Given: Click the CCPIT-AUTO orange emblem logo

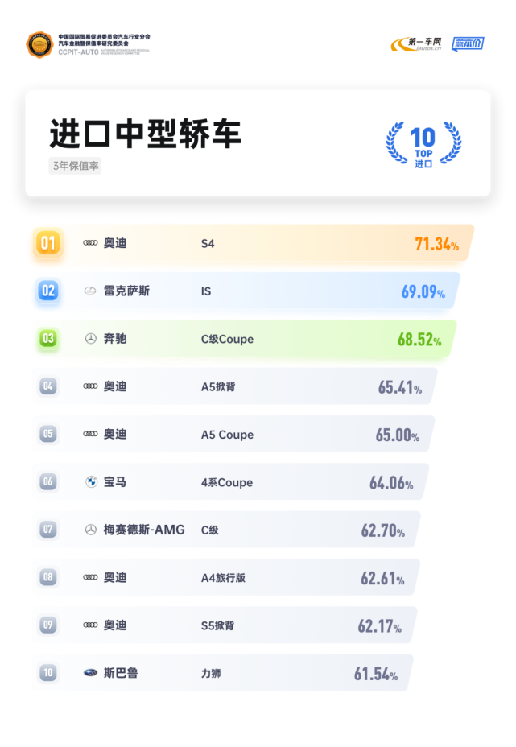Looking at the screenshot, I should pyautogui.click(x=39, y=45).
